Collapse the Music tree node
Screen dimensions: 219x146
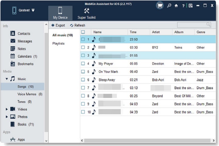coord(7,79)
